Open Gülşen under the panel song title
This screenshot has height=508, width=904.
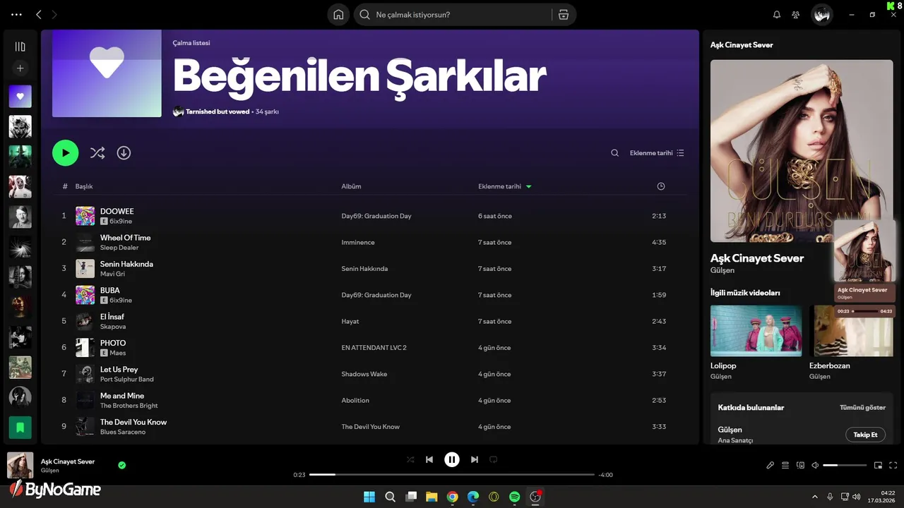(722, 270)
